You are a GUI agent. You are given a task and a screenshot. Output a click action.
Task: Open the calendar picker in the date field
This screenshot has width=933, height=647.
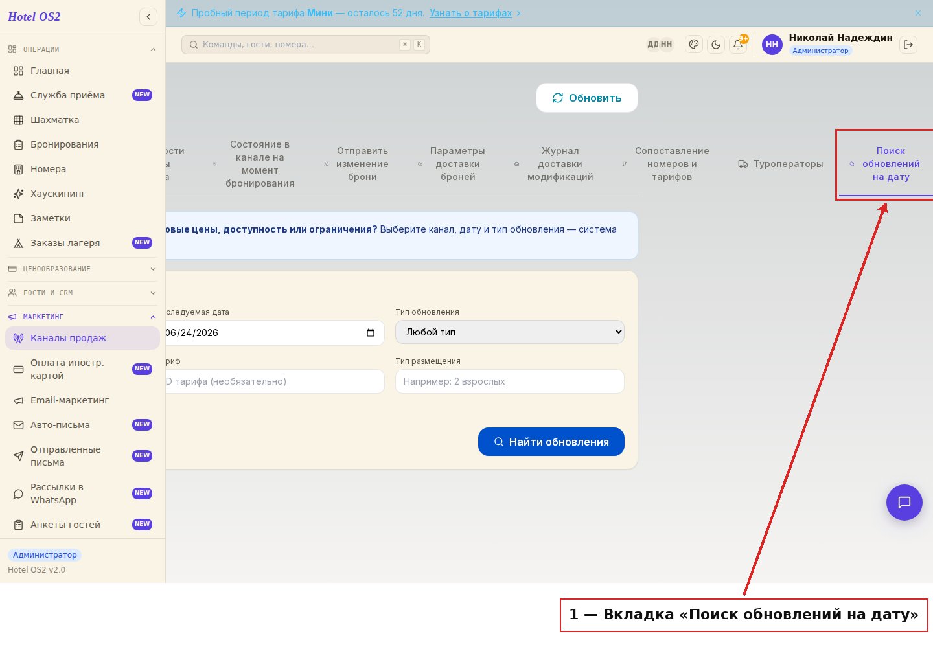[371, 333]
